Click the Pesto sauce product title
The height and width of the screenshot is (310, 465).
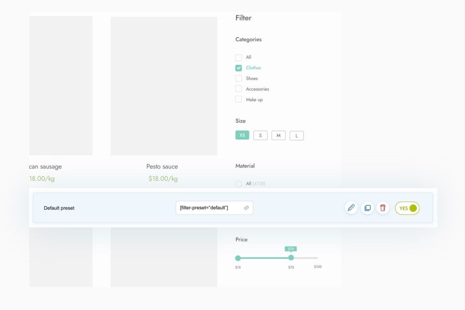click(x=162, y=167)
